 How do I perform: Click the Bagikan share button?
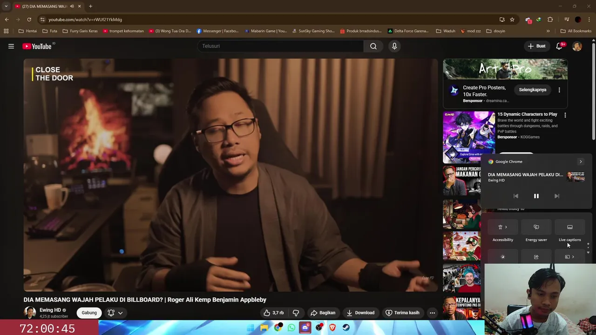(323, 313)
